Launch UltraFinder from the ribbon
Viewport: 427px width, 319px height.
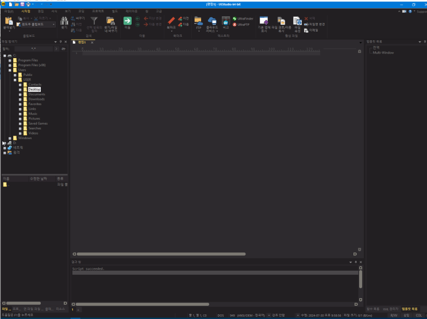tap(243, 18)
